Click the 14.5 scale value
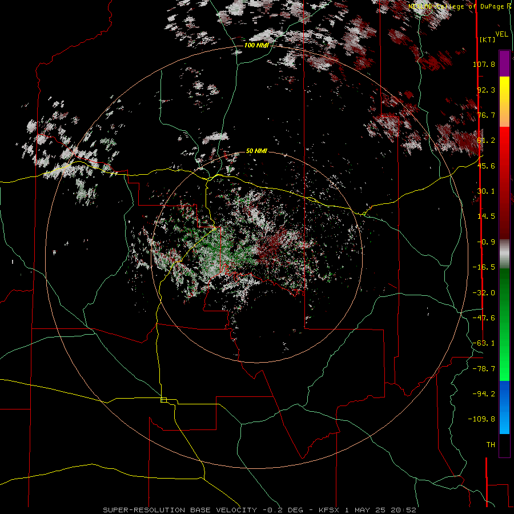 [x=486, y=216]
